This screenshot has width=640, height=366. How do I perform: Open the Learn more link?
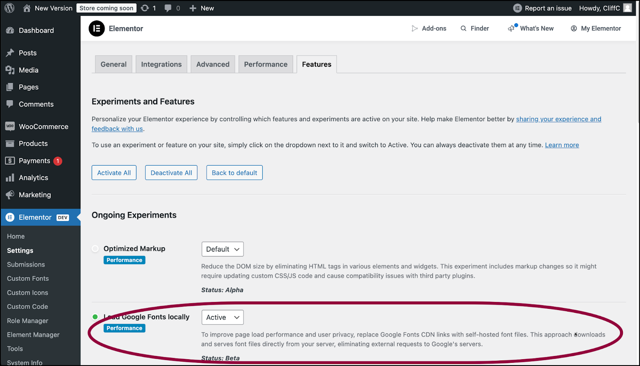[x=562, y=145]
